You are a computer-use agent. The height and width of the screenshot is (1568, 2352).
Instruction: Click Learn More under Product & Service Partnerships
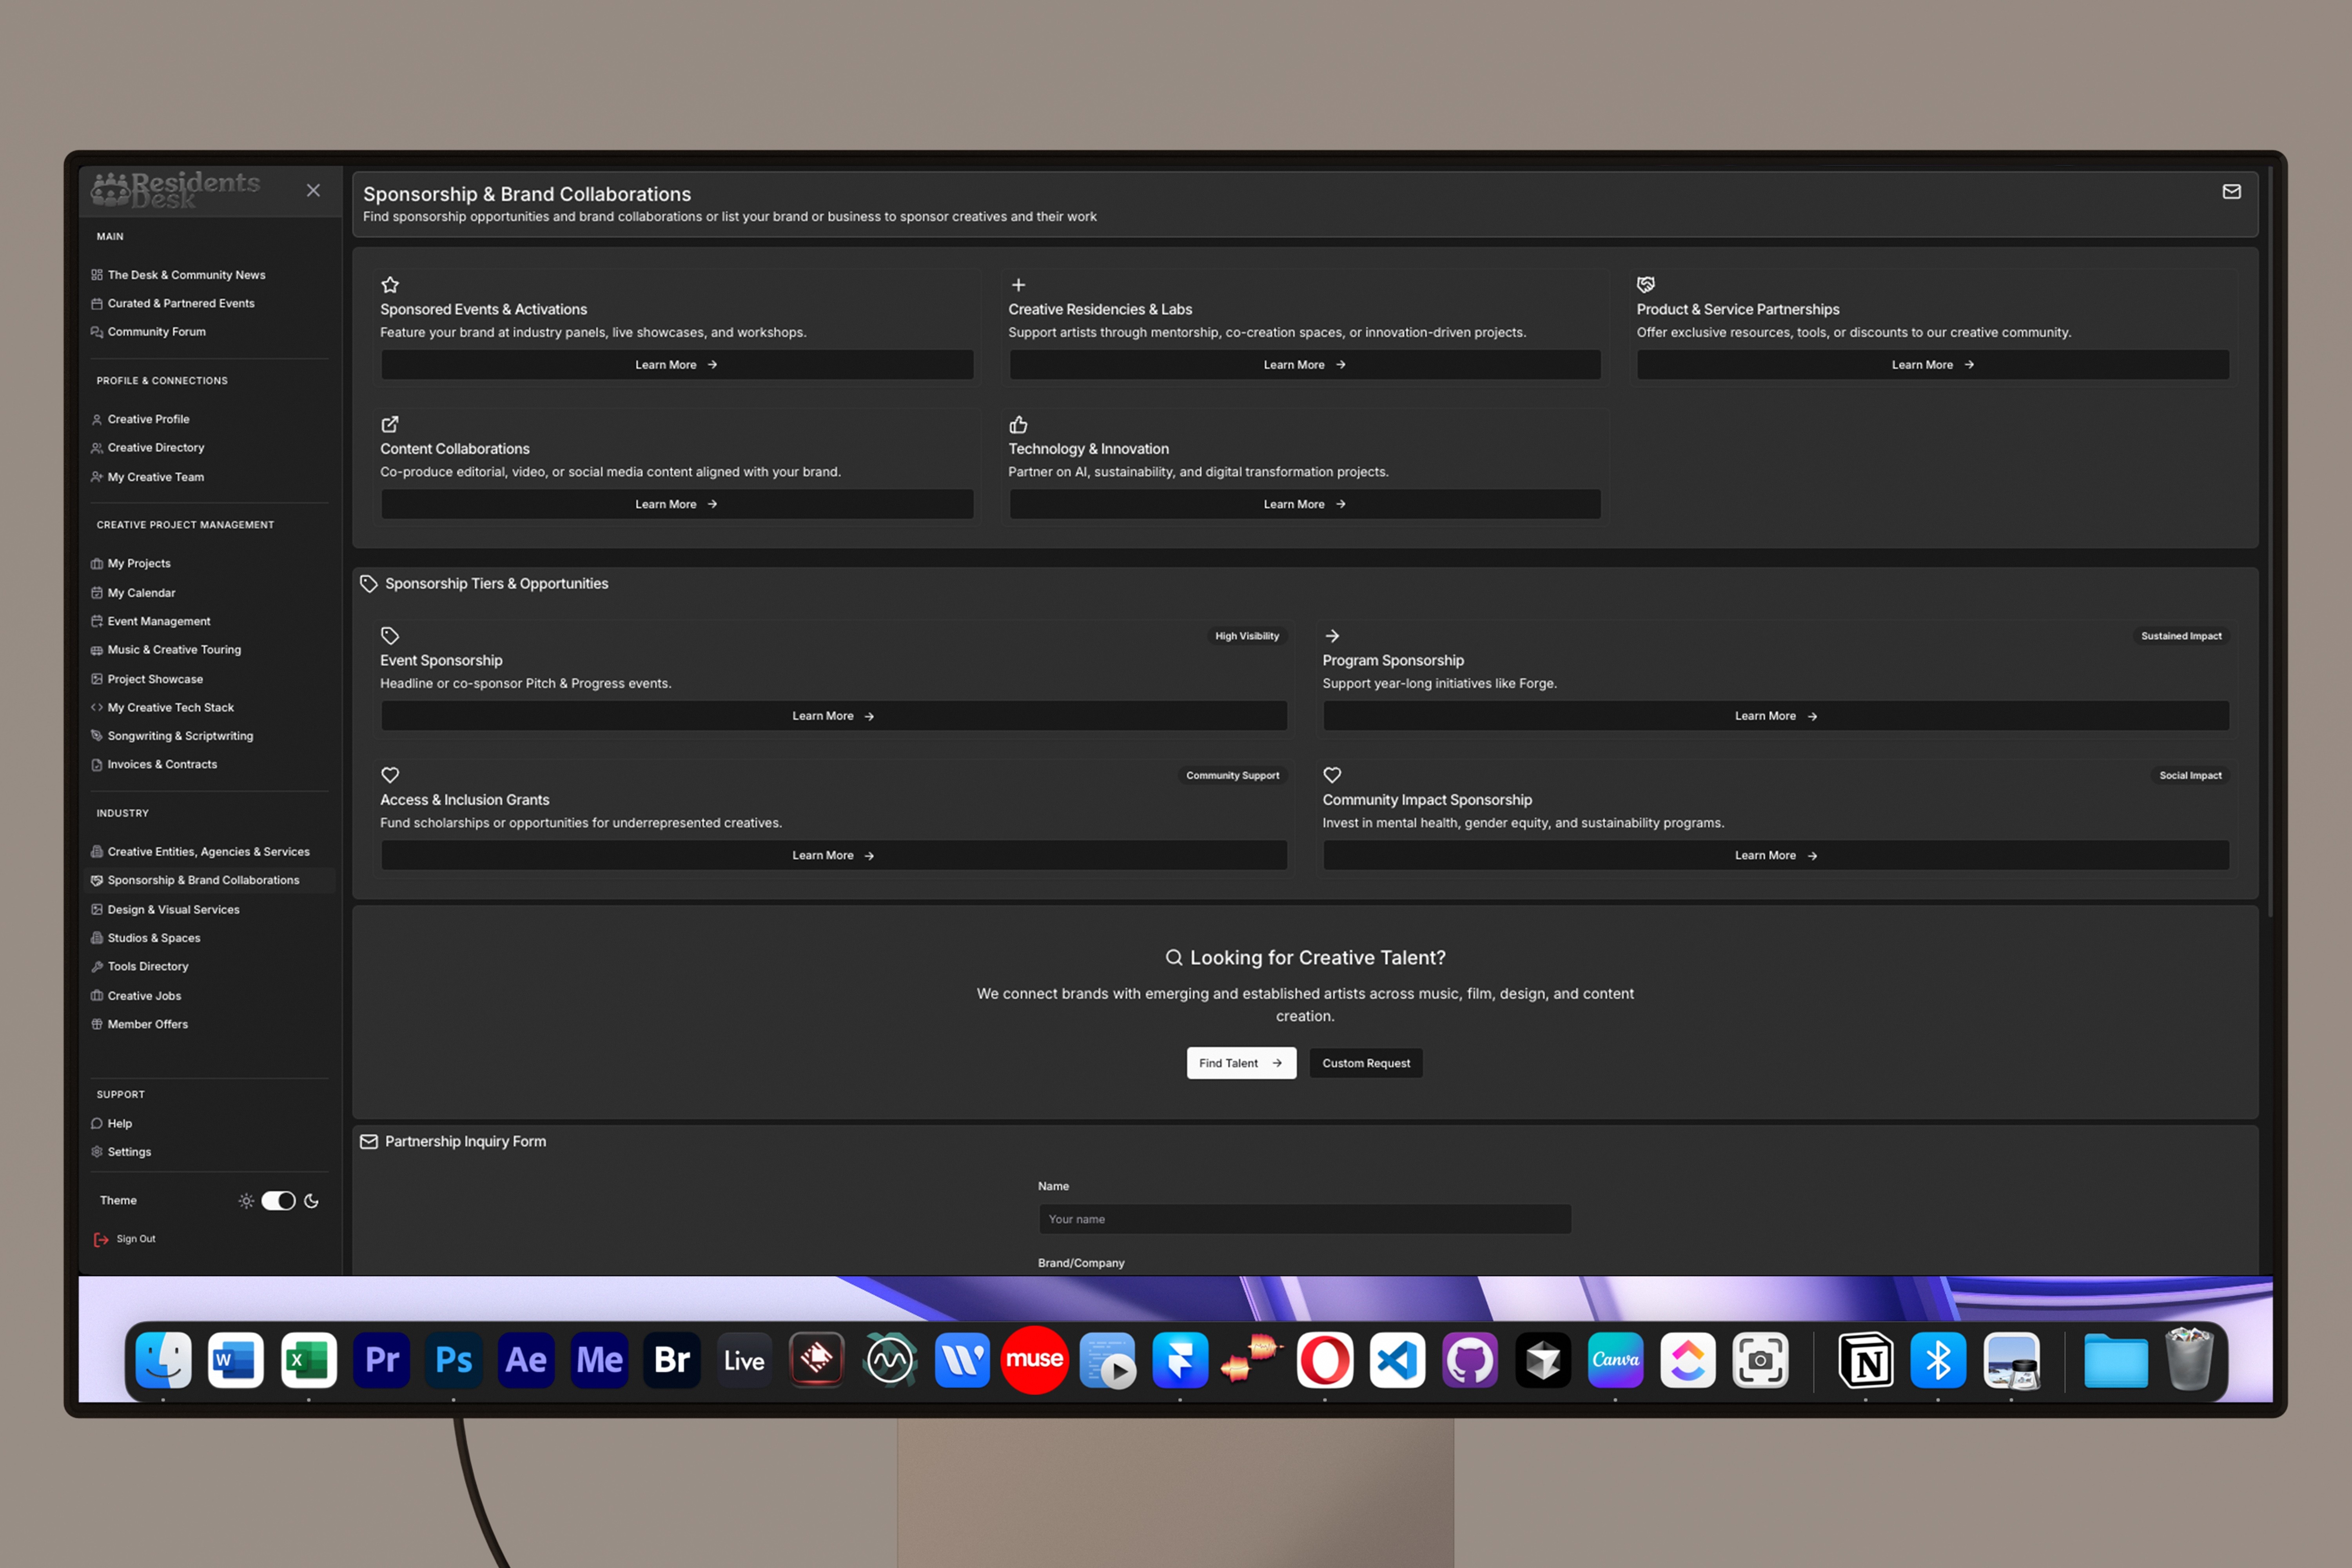(1933, 365)
